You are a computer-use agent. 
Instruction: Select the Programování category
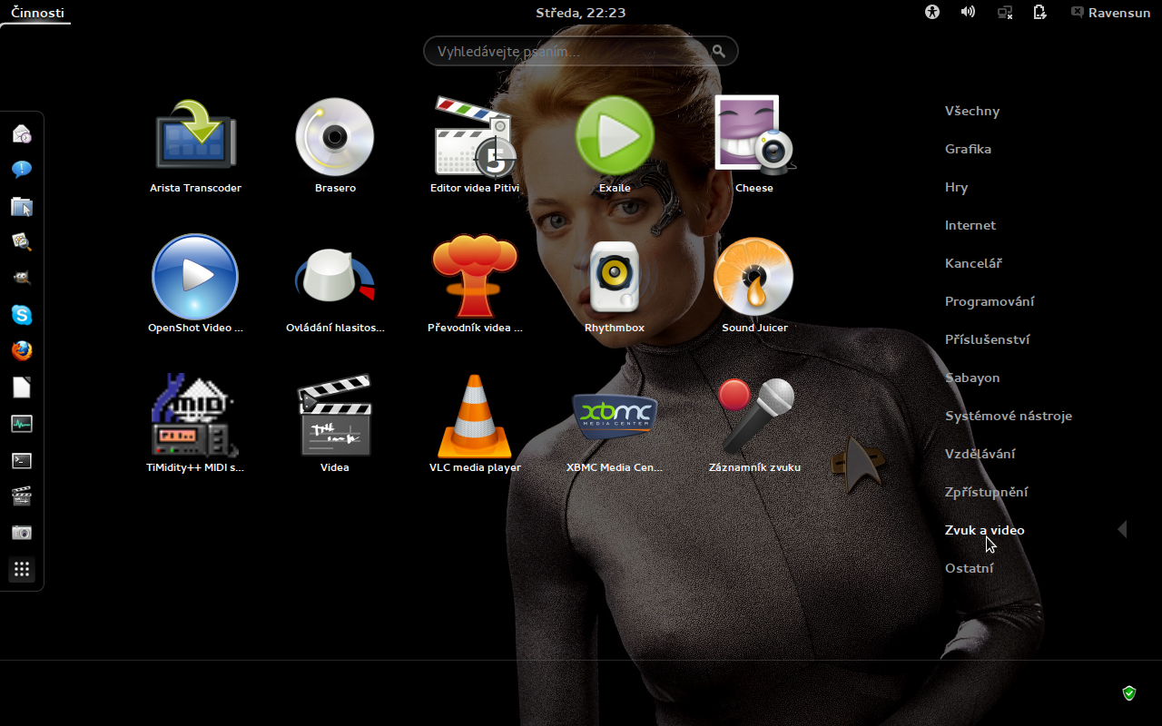point(990,301)
